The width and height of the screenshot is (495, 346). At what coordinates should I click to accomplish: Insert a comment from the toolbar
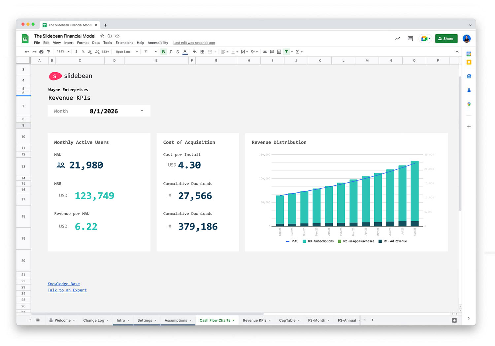coord(272,52)
